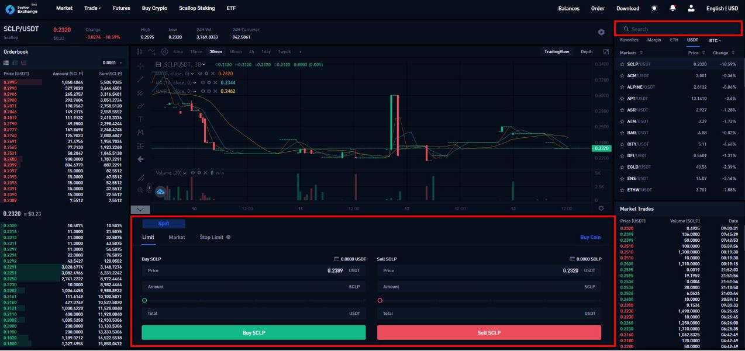Image resolution: width=745 pixels, height=351 pixels.
Task: Open the user account profile icon
Action: coord(691,8)
